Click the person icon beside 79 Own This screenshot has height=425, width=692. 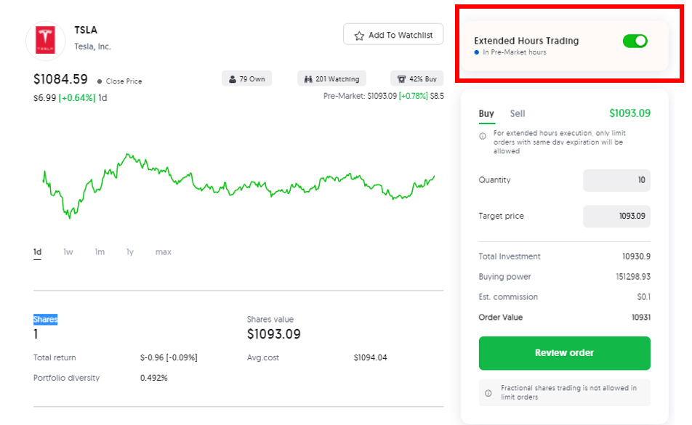pos(232,79)
